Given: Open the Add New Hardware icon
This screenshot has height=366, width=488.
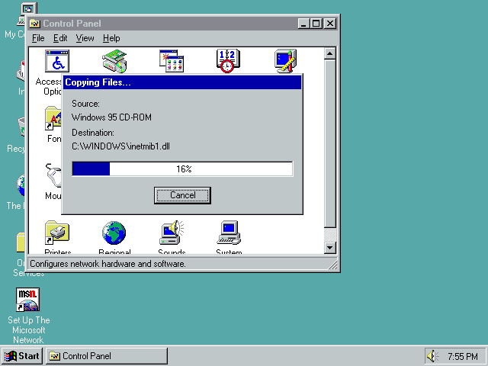Looking at the screenshot, I should coord(114,61).
